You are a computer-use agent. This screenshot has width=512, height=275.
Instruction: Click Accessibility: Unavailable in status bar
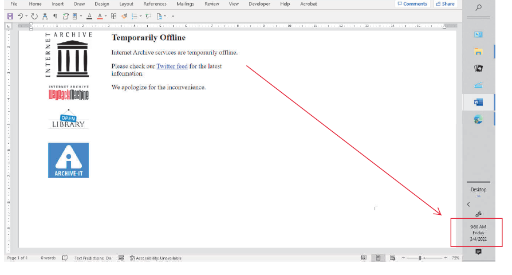[156, 258]
